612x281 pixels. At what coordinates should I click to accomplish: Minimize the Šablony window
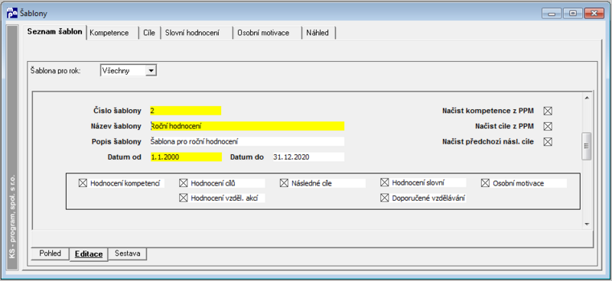[x=552, y=13]
